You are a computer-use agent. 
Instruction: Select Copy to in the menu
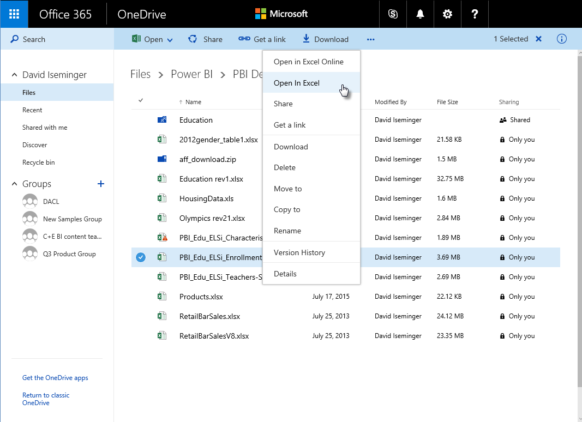coord(311,210)
